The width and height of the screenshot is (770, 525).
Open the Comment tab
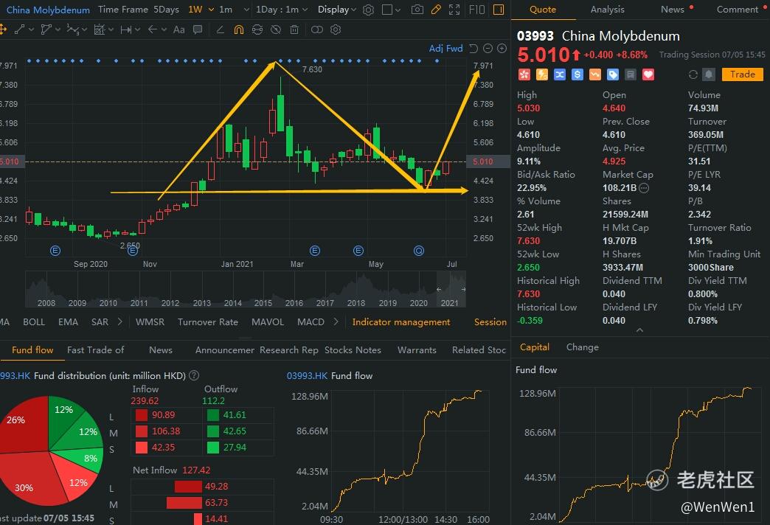[x=738, y=10]
